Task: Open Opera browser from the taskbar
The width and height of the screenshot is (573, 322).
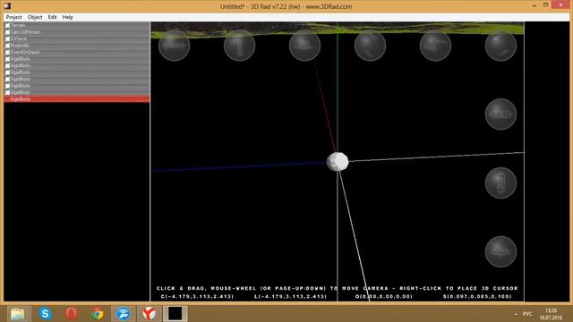Action: tap(72, 314)
